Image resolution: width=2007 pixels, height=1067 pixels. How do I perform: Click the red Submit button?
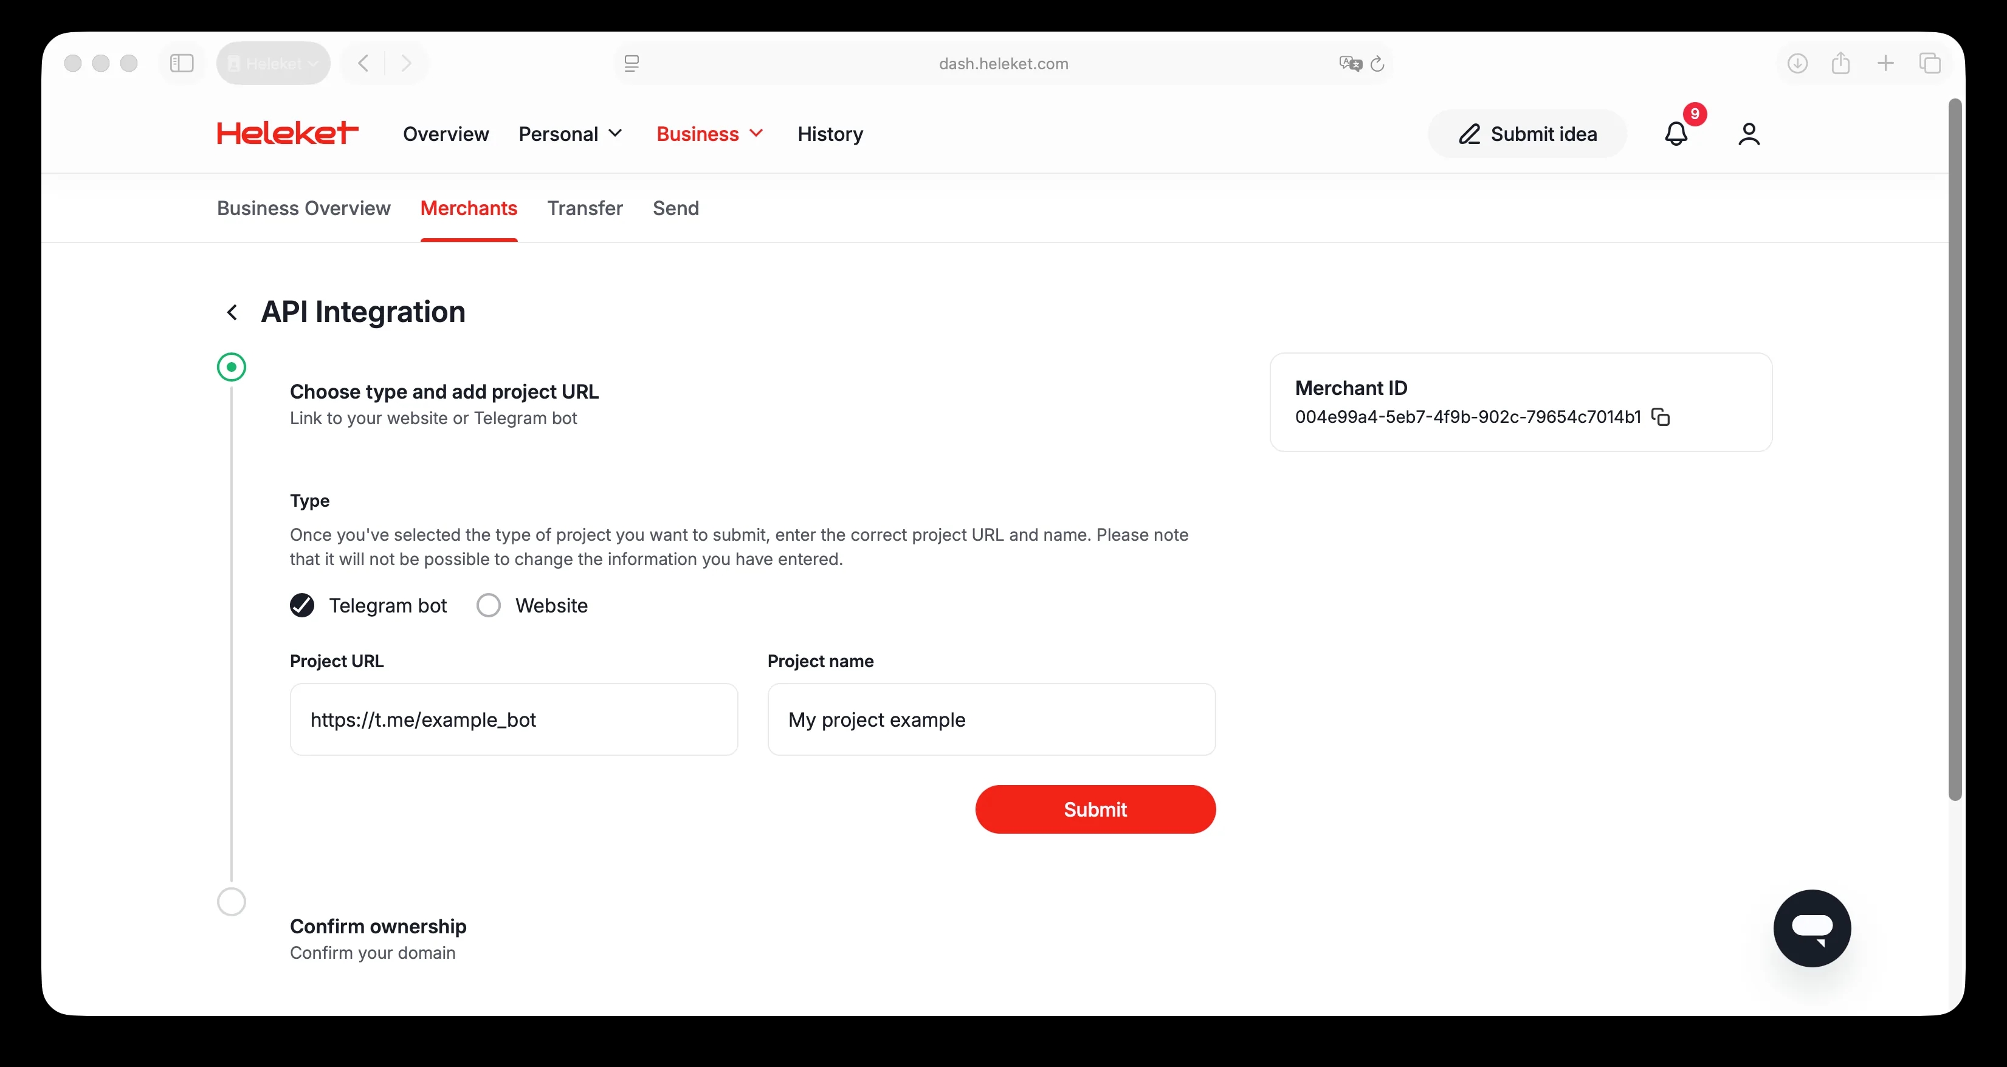(1095, 809)
